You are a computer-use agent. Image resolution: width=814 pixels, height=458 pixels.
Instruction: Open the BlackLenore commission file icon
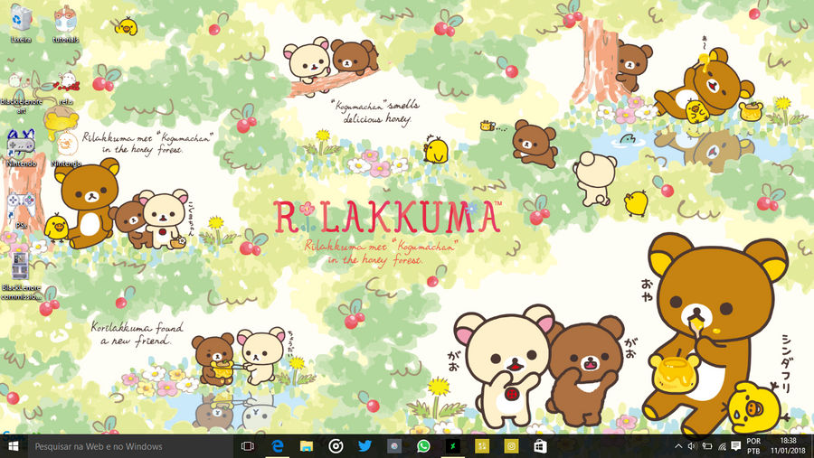coord(22,276)
